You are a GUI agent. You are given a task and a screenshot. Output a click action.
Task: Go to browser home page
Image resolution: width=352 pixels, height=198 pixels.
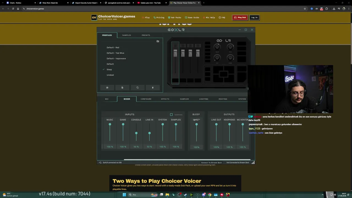[18, 9]
